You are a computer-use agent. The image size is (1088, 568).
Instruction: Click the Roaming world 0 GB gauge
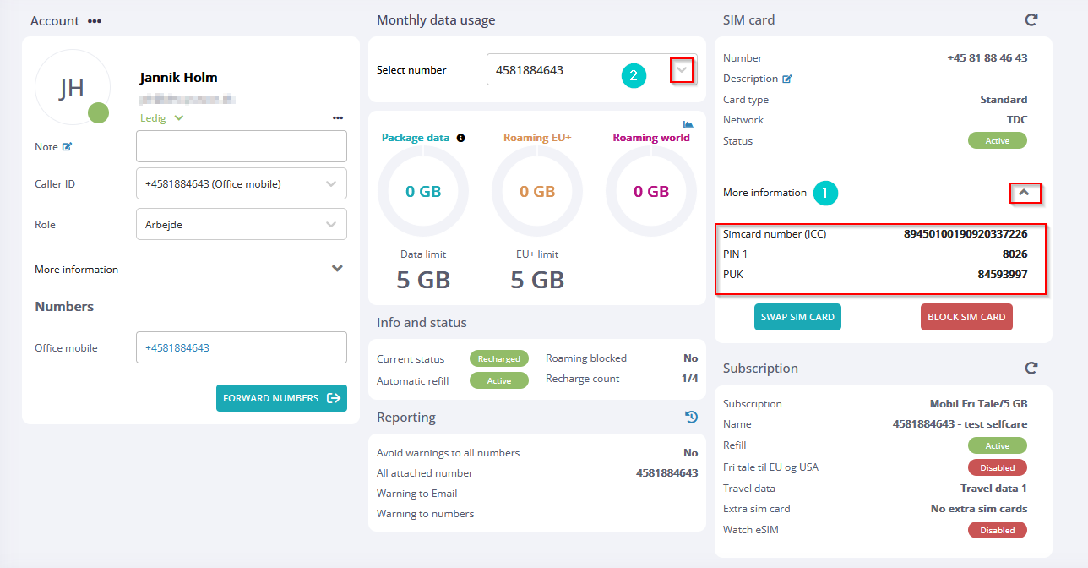pyautogui.click(x=651, y=192)
